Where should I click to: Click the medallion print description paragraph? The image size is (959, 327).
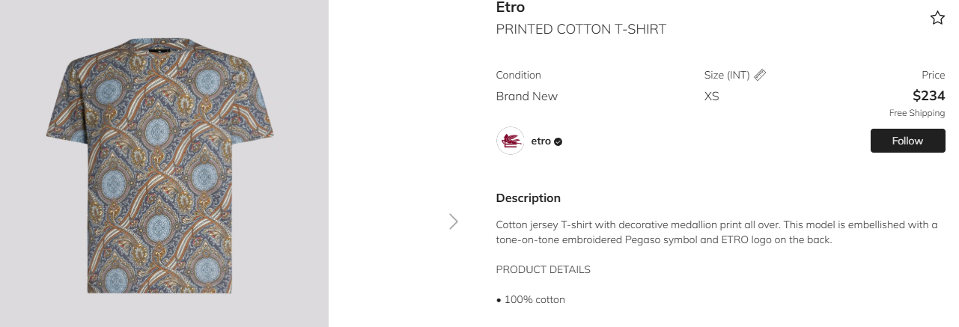click(x=716, y=233)
